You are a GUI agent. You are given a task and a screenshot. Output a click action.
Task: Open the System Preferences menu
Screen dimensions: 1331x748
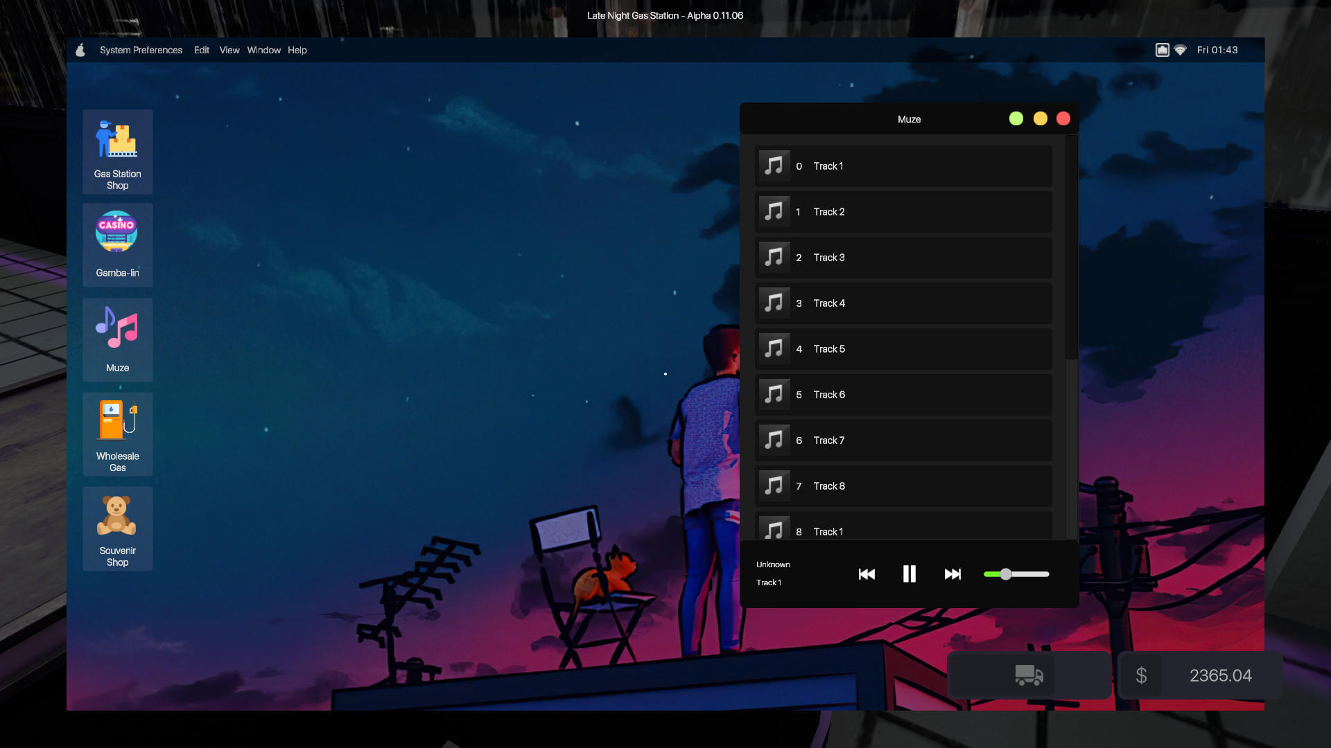pos(141,50)
